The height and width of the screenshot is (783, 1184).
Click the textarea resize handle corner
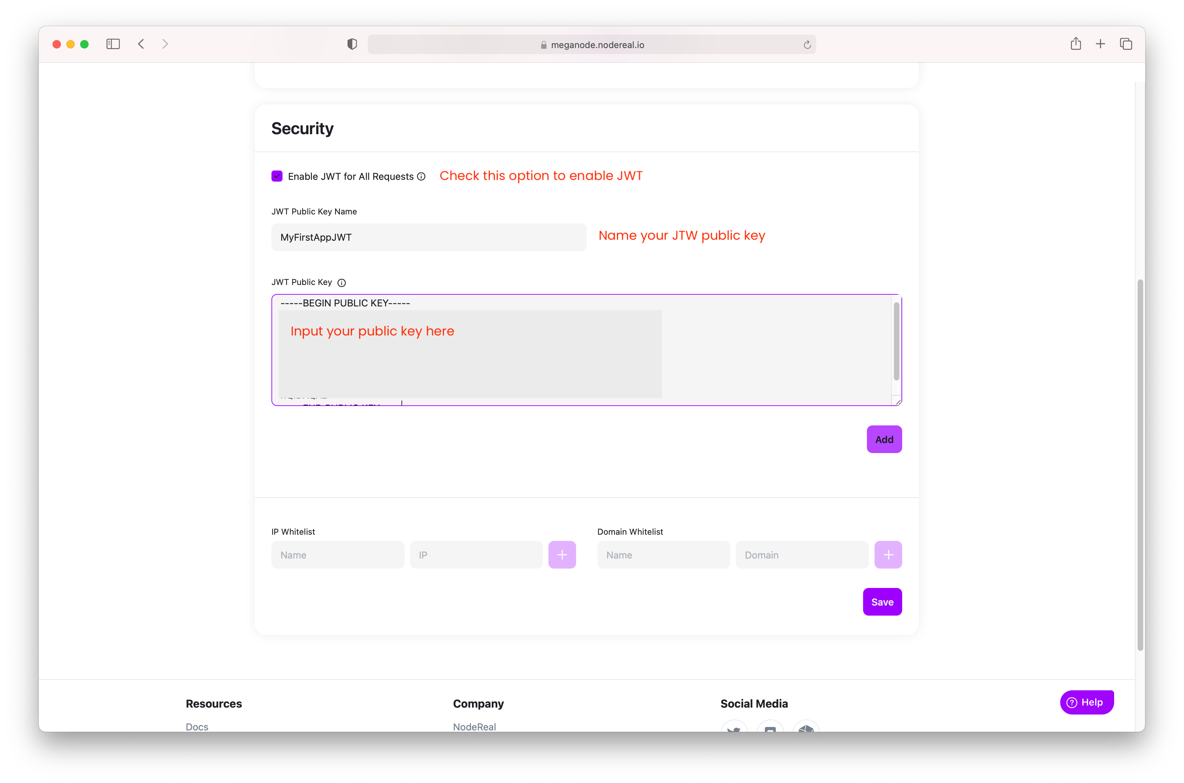897,402
